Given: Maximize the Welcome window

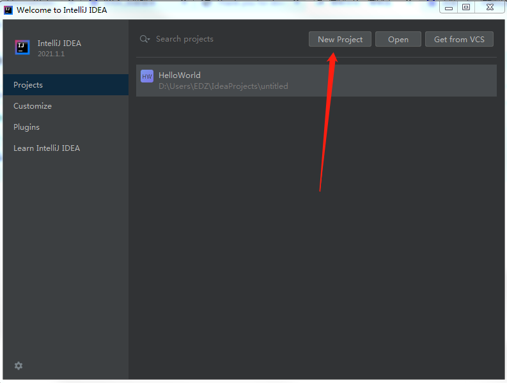Looking at the screenshot, I should pos(466,7).
